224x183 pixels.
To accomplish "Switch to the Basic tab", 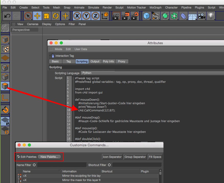I will [55, 61].
